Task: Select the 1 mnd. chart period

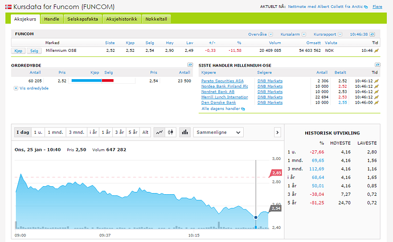Action: click(55, 132)
